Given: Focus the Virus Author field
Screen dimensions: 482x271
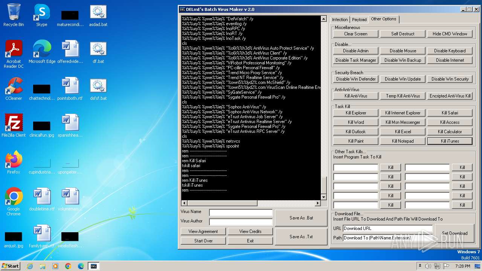Looking at the screenshot, I should [x=241, y=222].
